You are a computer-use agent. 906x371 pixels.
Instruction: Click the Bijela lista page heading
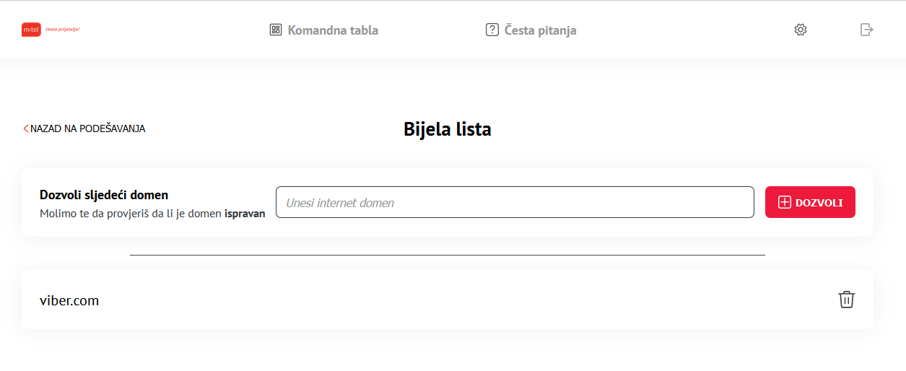pos(448,129)
